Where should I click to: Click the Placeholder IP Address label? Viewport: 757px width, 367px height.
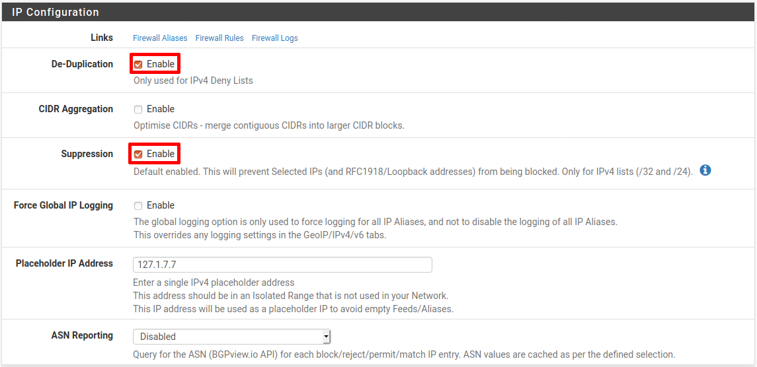click(x=64, y=263)
